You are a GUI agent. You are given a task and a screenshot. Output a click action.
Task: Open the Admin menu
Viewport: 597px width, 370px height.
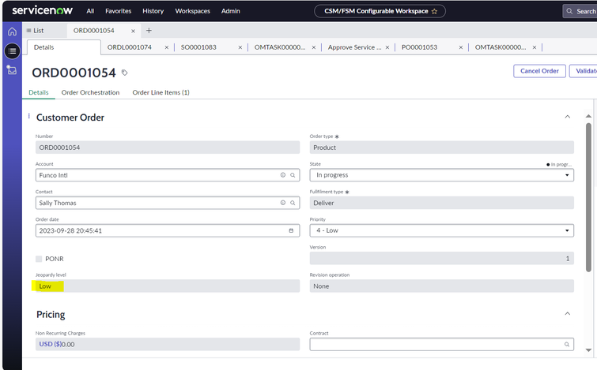231,11
